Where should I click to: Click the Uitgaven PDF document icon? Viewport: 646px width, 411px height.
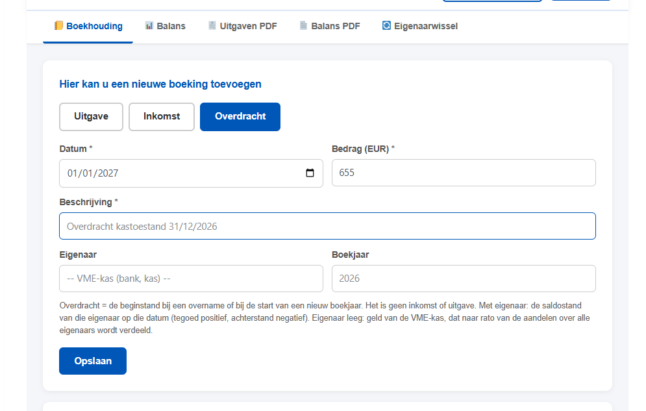[212, 25]
